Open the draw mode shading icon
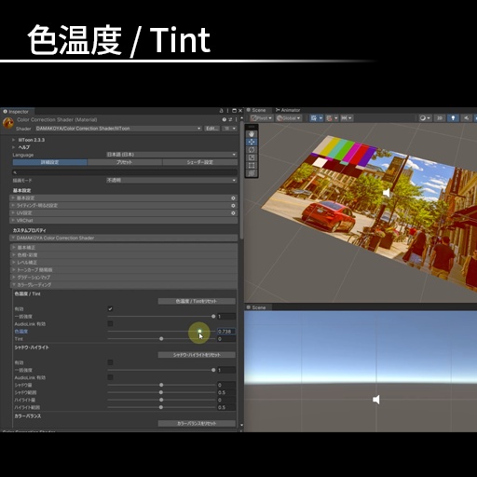This screenshot has height=477, width=477. (x=425, y=118)
